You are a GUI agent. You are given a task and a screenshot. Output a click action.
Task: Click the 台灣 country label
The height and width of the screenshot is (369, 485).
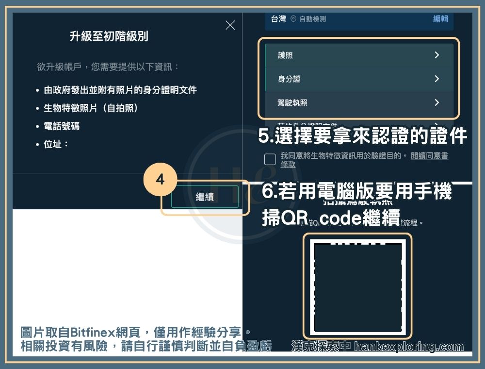coord(278,19)
